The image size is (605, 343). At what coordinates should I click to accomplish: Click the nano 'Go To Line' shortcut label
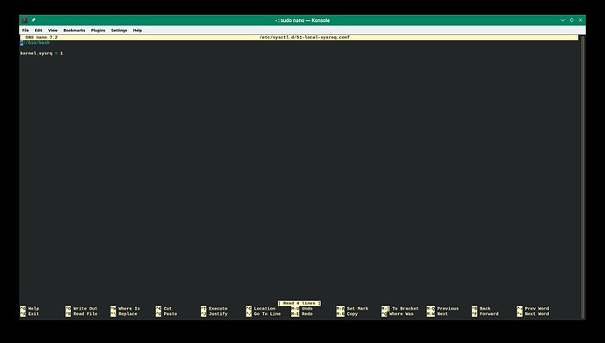pyautogui.click(x=267, y=314)
